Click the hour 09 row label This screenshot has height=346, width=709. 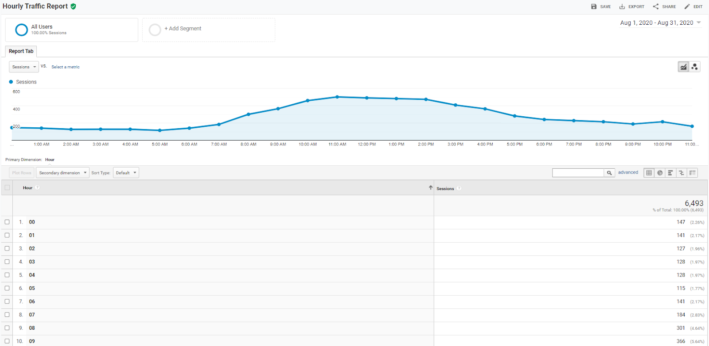coord(32,341)
